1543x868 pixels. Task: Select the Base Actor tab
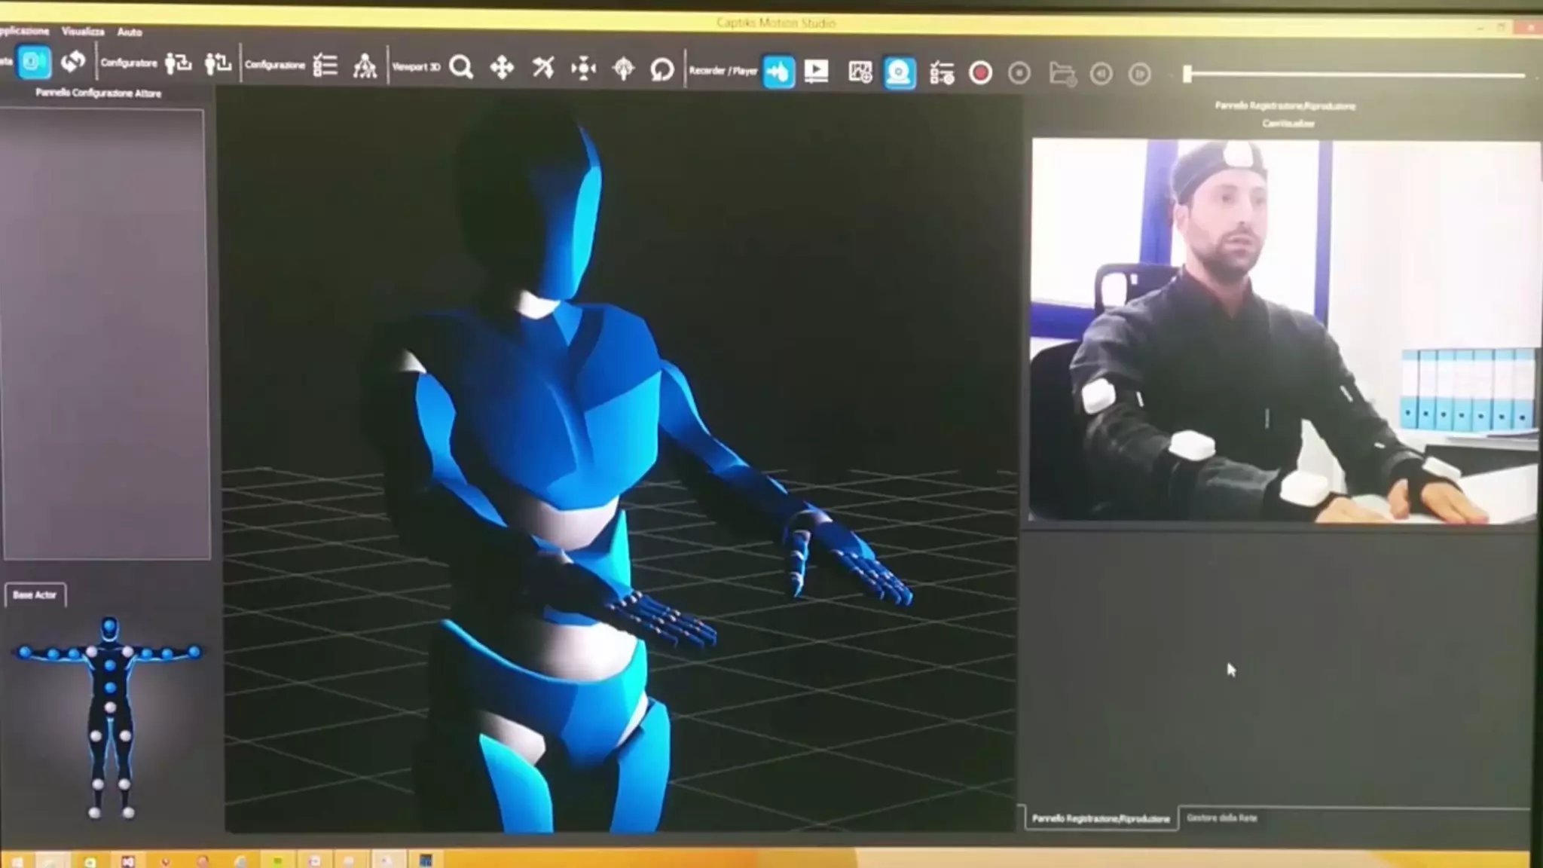pos(35,594)
